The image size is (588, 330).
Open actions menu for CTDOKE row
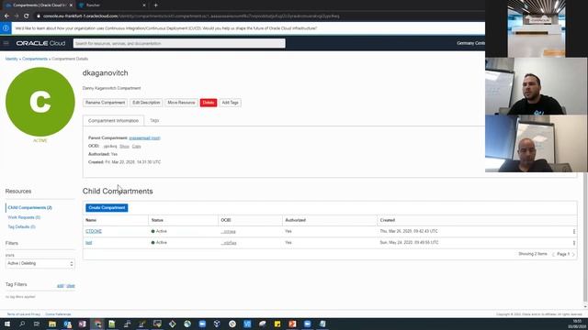click(x=573, y=232)
